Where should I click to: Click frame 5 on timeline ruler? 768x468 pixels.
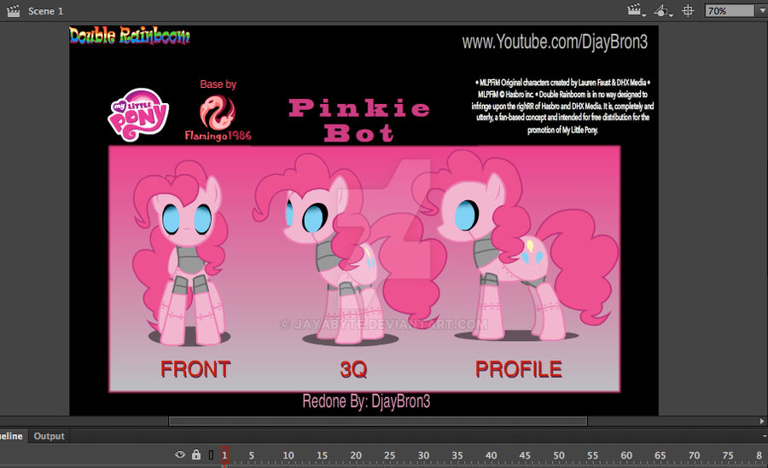point(251,456)
